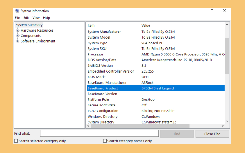Select the System Manufacturer row
Image resolution: width=245 pixels, height=153 pixels.
(x=156, y=32)
